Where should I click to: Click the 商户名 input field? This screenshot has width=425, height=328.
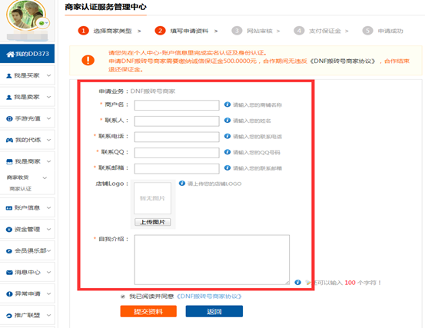[177, 105]
